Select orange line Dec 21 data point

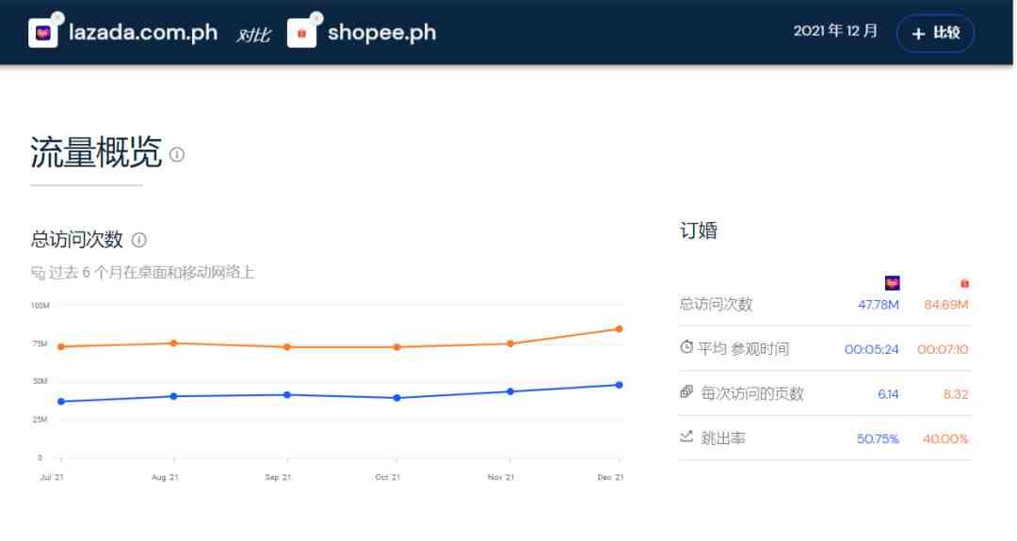[x=619, y=328]
